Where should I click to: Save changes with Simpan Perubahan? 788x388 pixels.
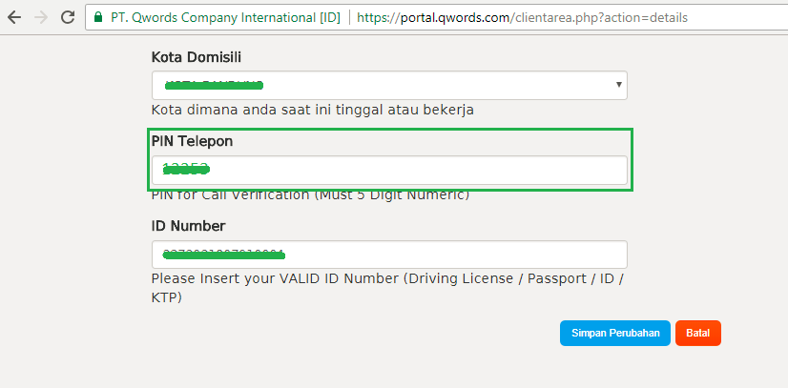click(x=615, y=333)
